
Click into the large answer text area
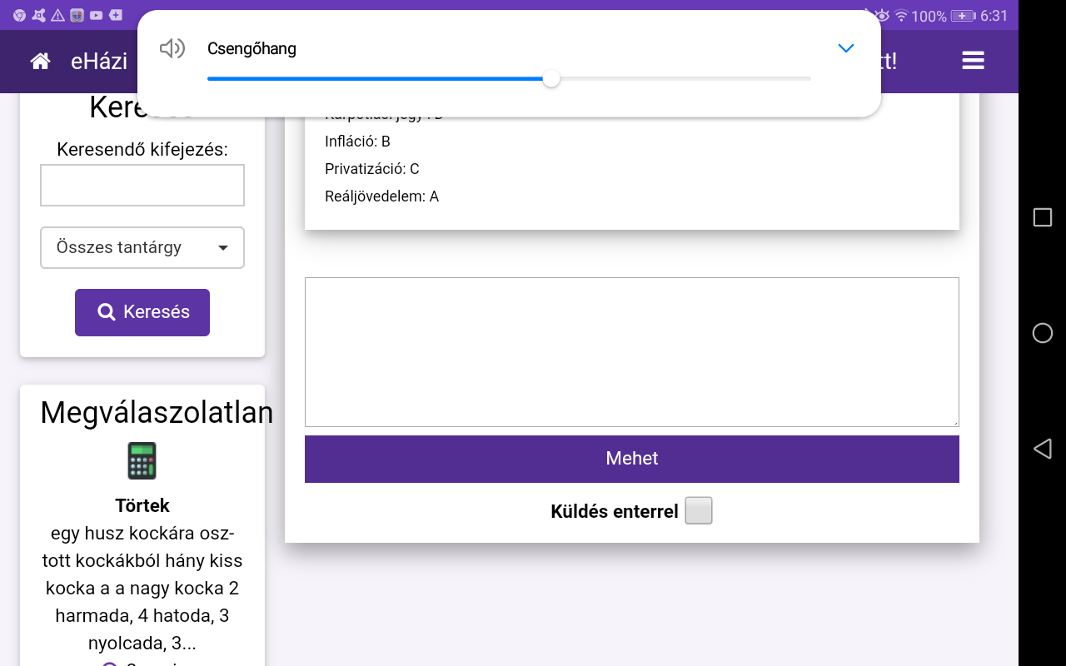click(632, 352)
